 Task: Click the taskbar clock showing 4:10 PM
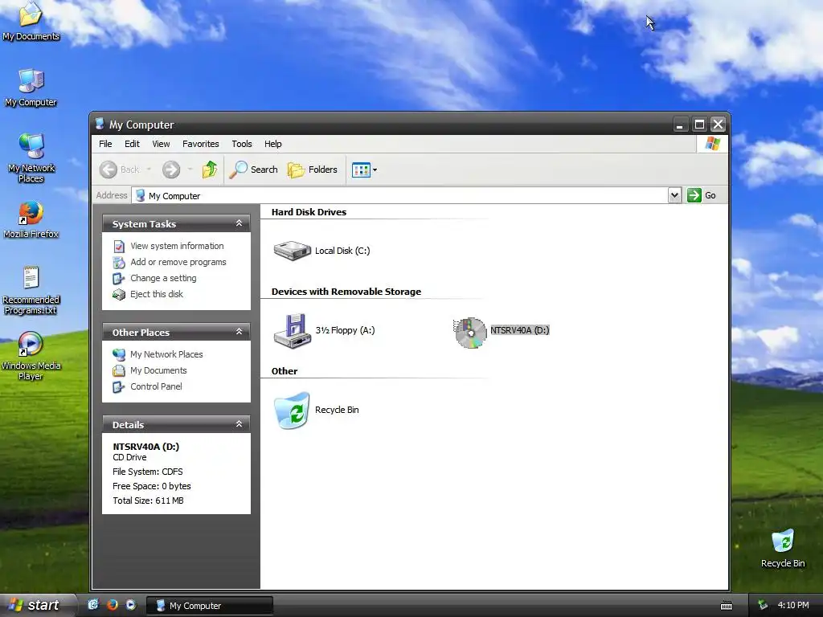(793, 605)
